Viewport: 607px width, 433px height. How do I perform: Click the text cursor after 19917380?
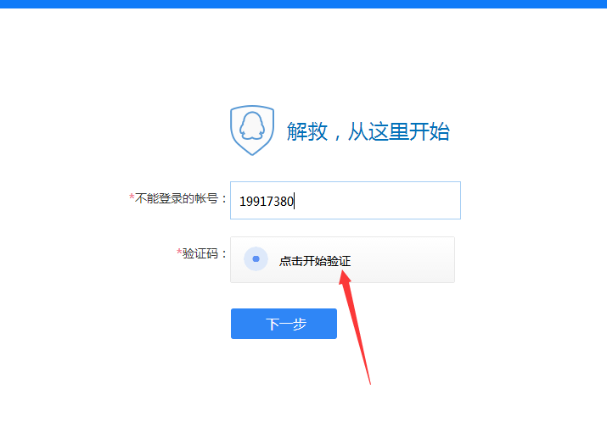point(295,201)
